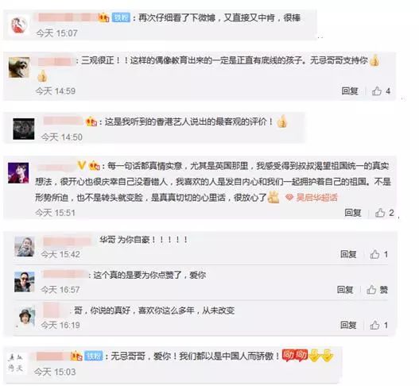This screenshot has width=419, height=386.
Task: Click the 铁粉 badge on the 15:07 comment
Action: (x=121, y=18)
